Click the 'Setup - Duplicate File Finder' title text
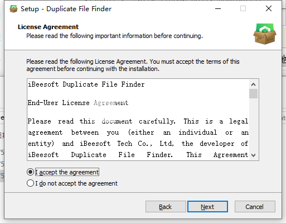 [66, 9]
